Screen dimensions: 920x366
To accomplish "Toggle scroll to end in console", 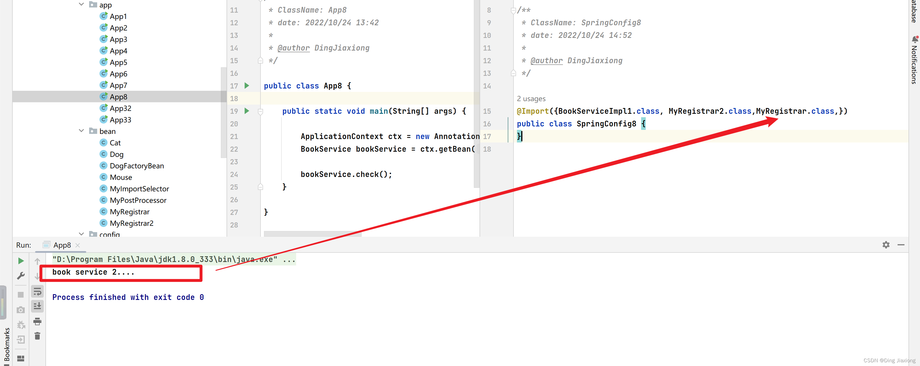I will tap(37, 306).
